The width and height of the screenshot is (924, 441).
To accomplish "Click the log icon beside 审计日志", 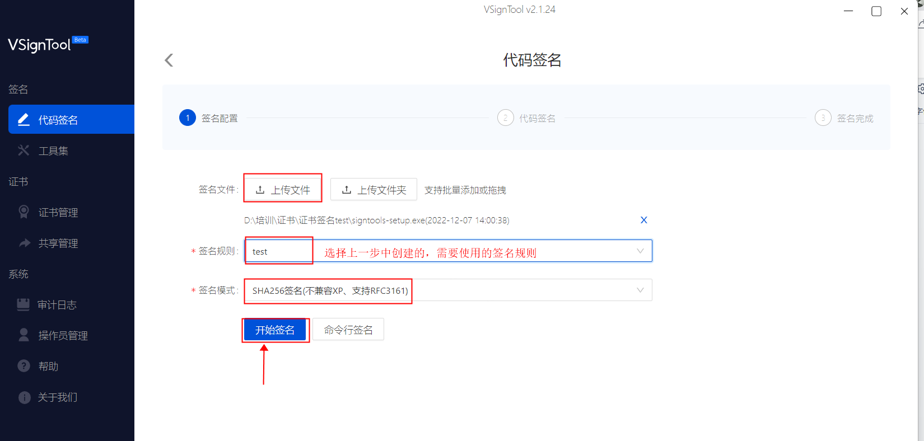I will (23, 304).
